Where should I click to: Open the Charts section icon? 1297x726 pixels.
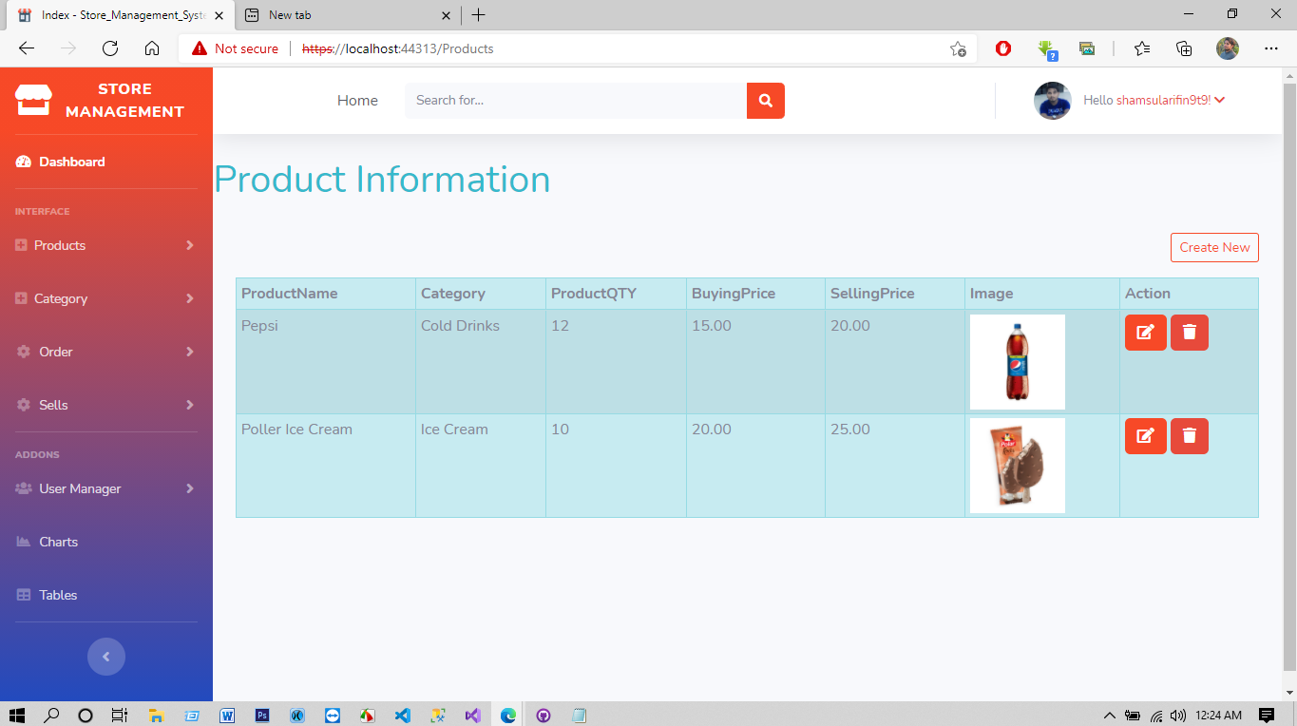pyautogui.click(x=21, y=542)
